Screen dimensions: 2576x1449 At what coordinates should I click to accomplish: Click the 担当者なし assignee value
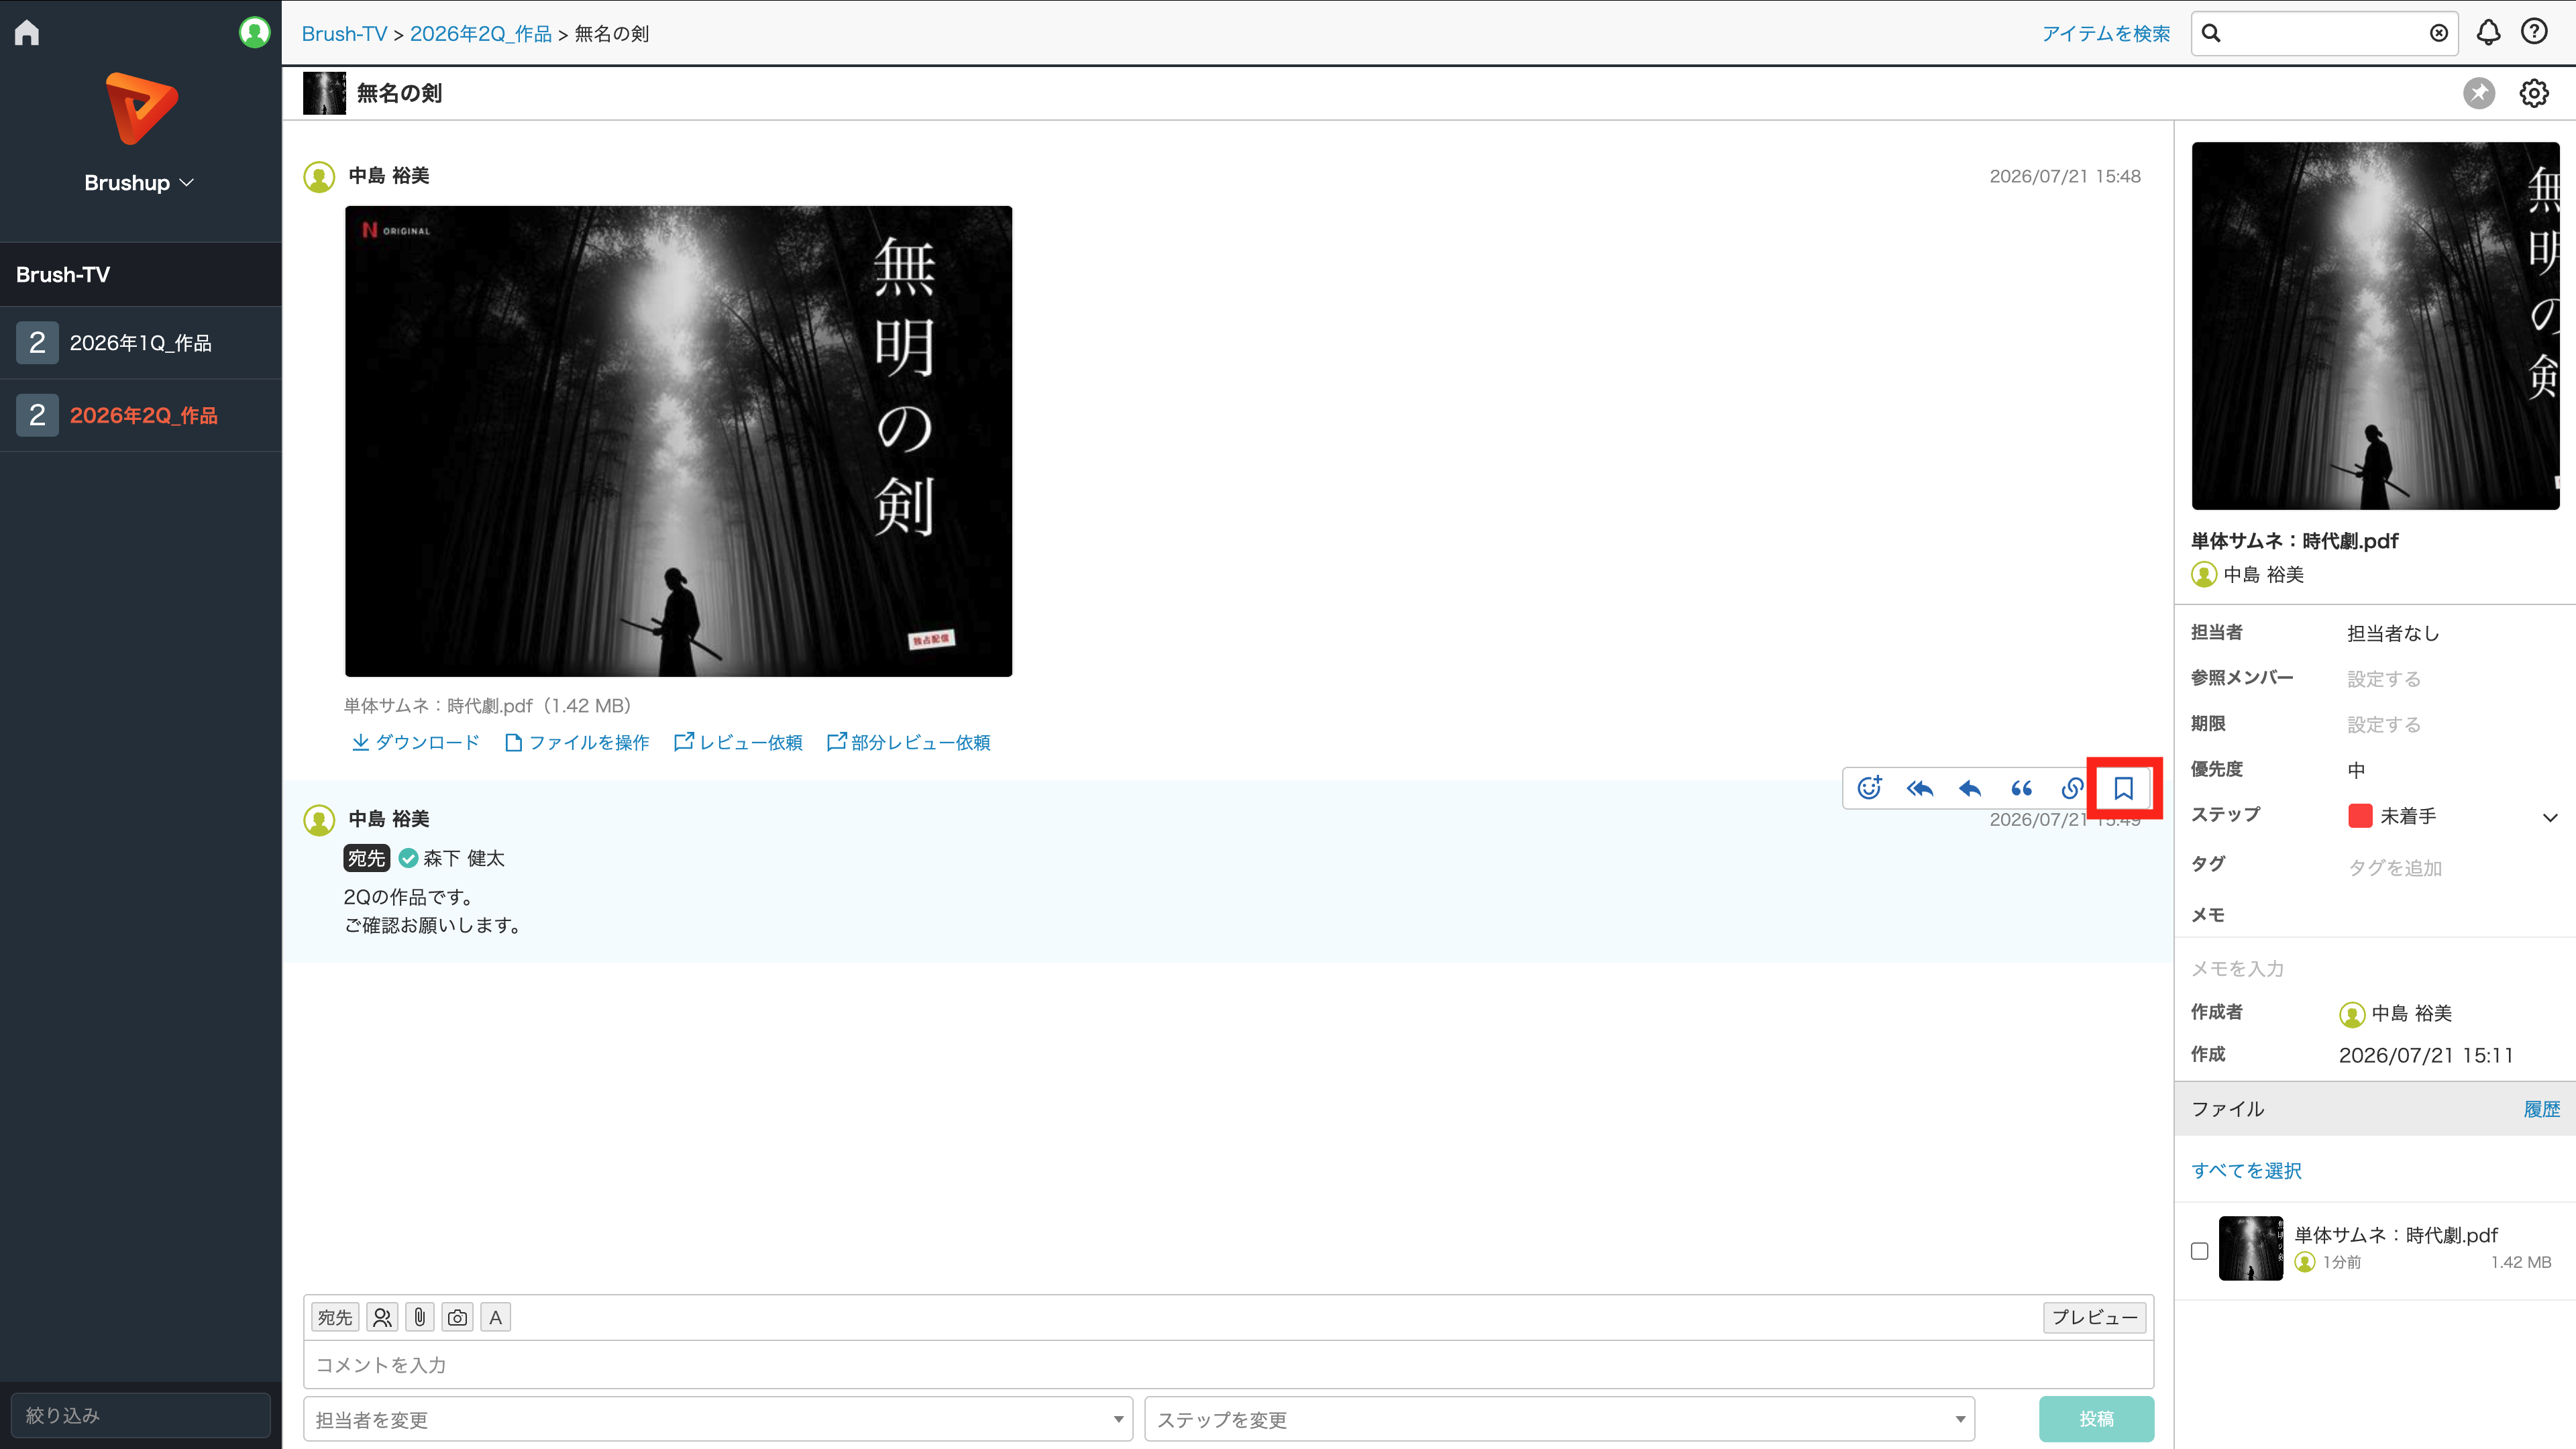pos(2393,633)
